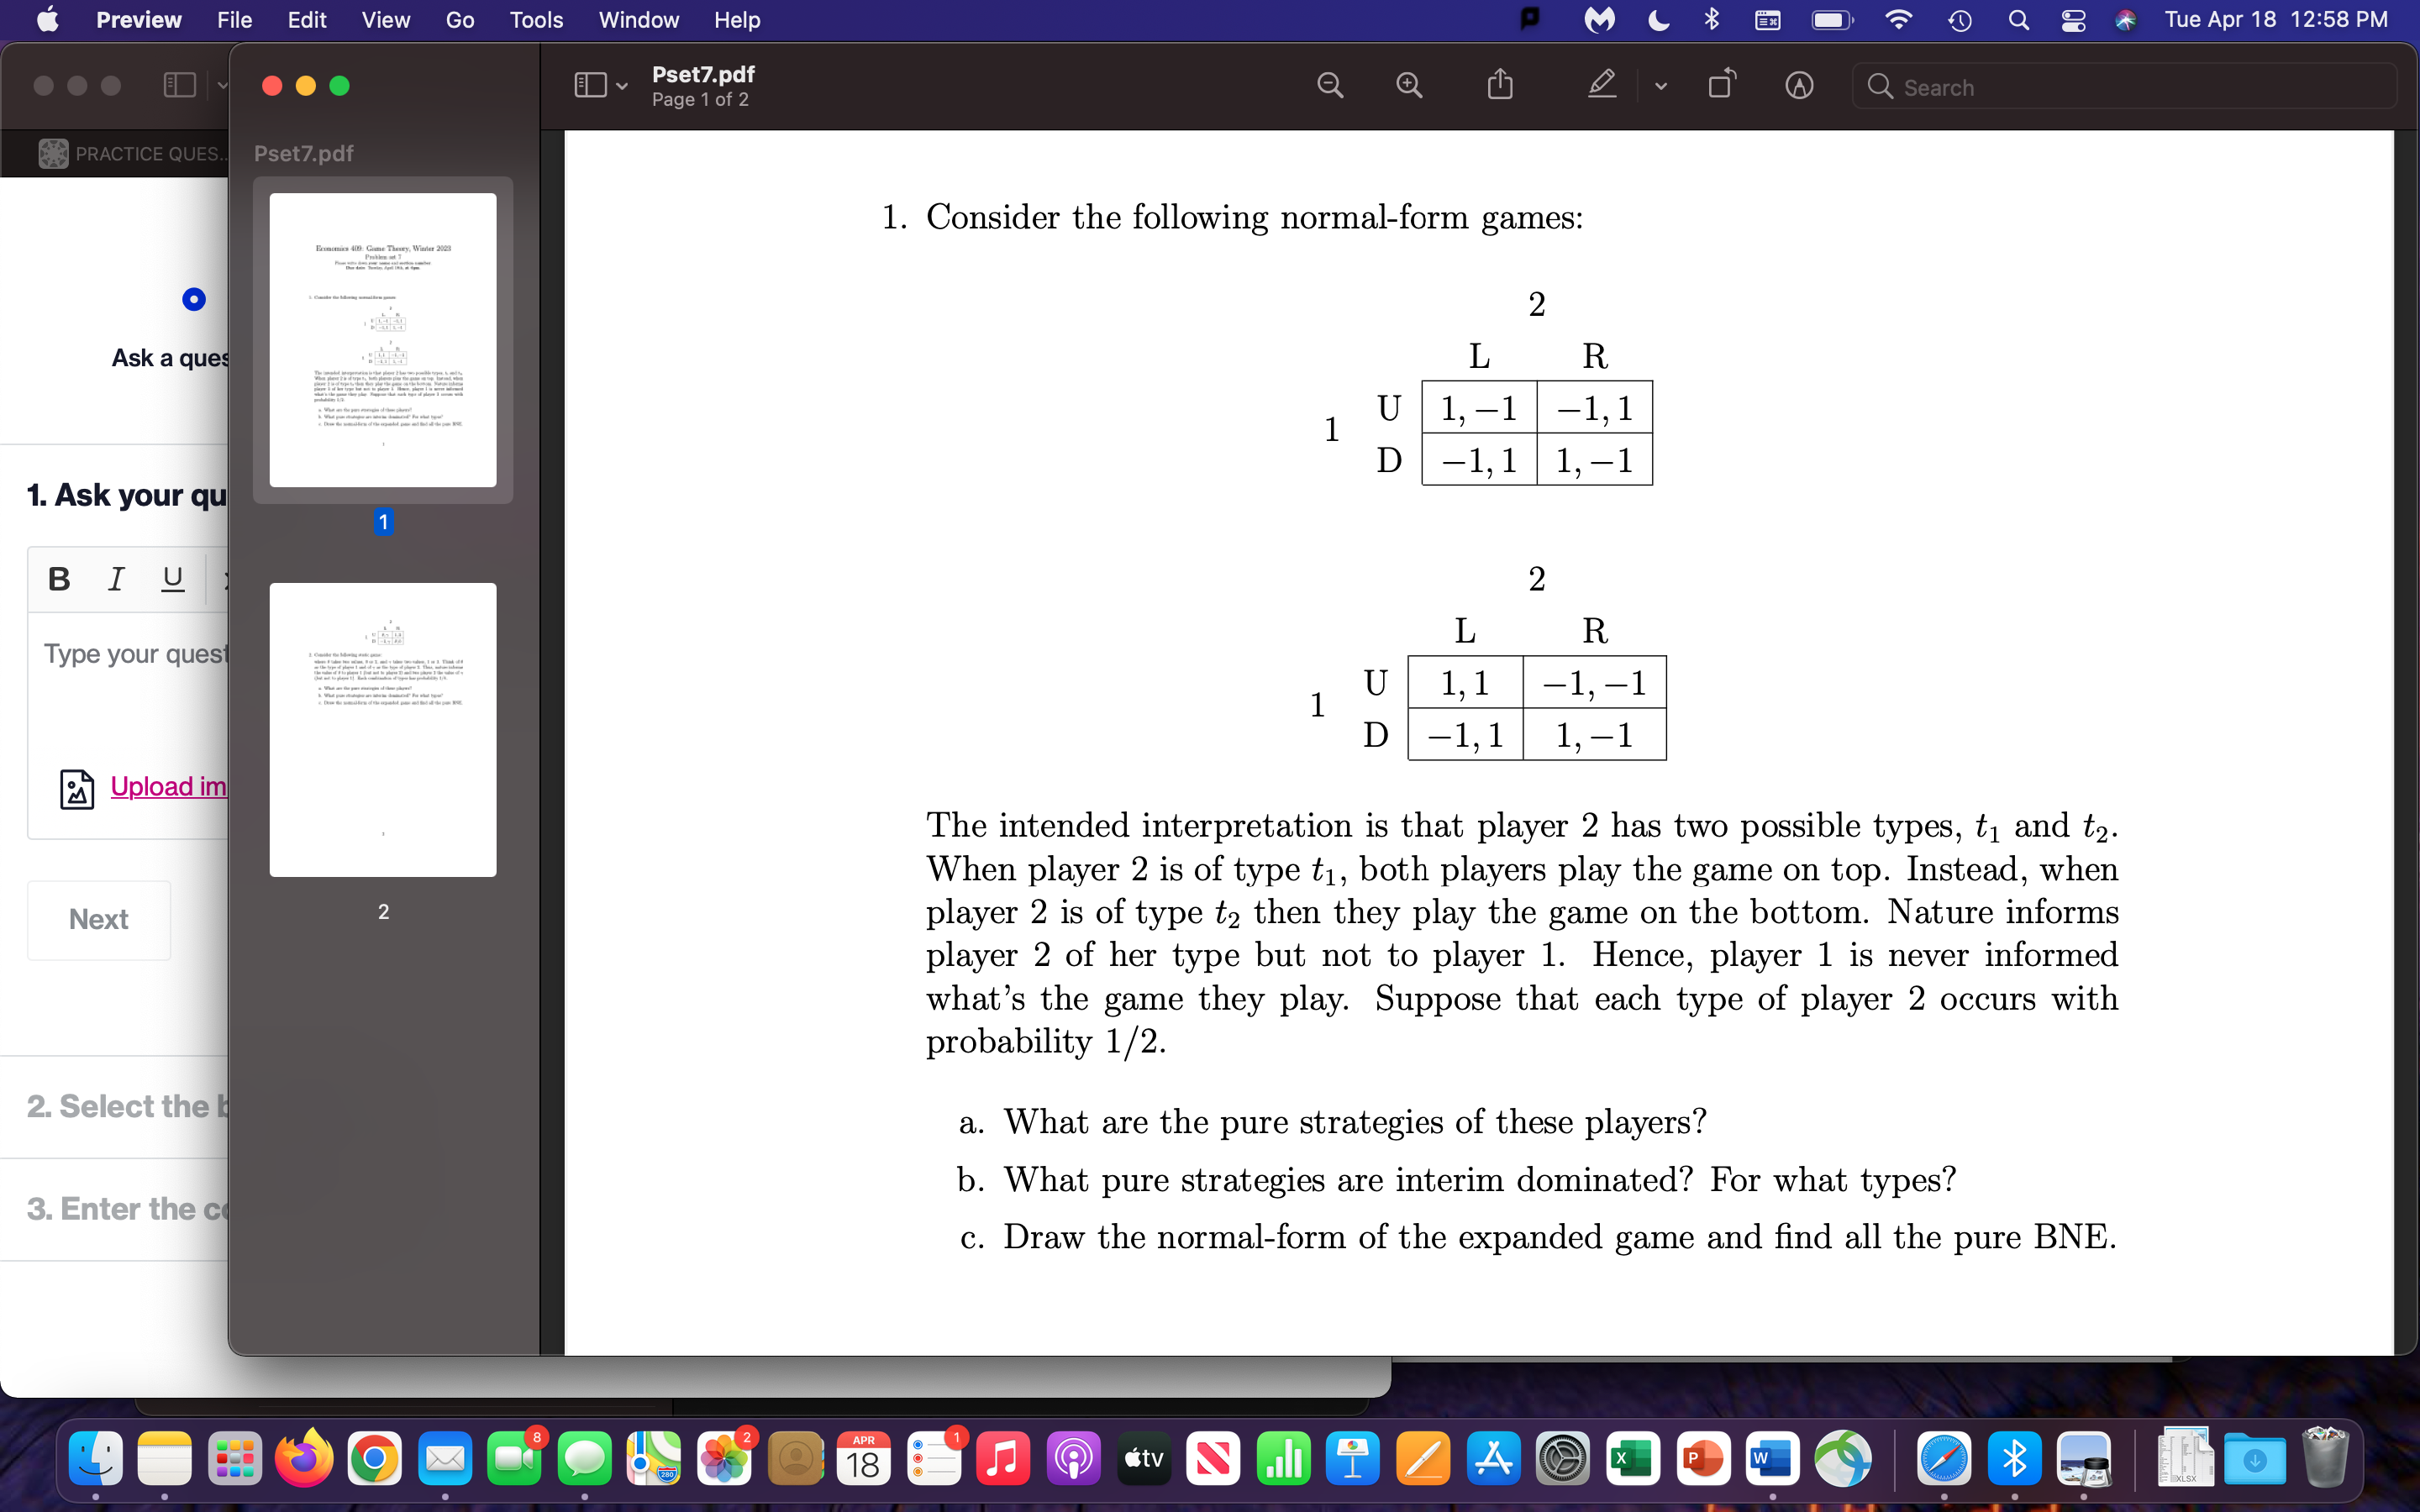This screenshot has width=2420, height=1512.
Task: Open the Go menu
Action: coord(459,20)
